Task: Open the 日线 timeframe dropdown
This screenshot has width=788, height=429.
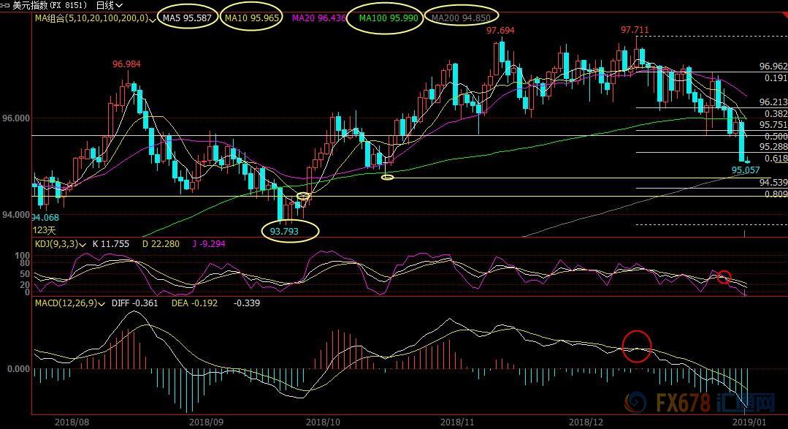Action: tap(110, 4)
